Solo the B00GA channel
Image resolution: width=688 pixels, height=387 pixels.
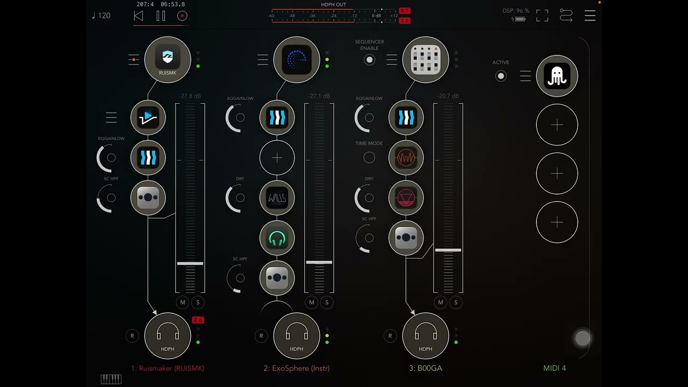tap(456, 303)
